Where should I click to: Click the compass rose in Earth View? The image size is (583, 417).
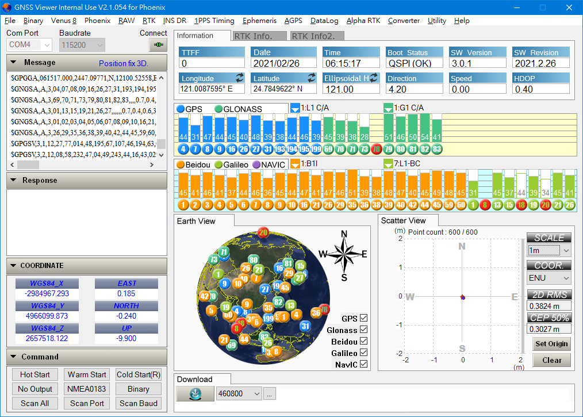[x=344, y=254]
